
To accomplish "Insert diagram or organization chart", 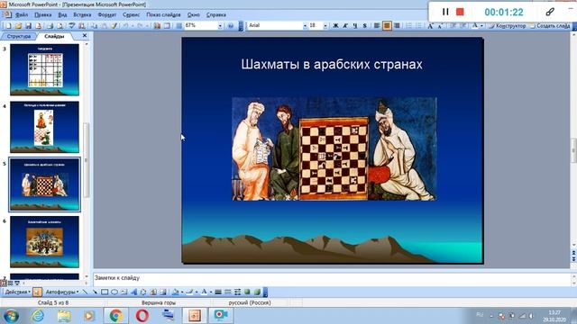I will [143, 292].
